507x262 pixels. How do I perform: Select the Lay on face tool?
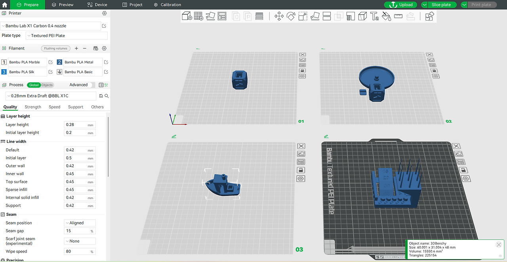coord(315,16)
